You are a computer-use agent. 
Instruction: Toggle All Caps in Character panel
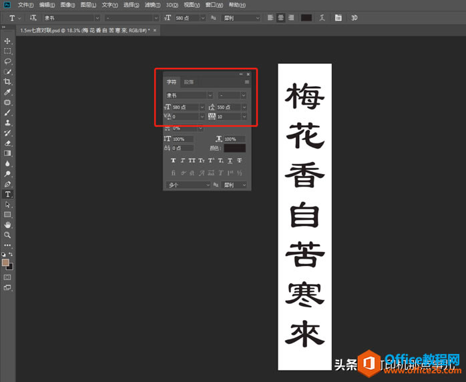click(x=192, y=161)
